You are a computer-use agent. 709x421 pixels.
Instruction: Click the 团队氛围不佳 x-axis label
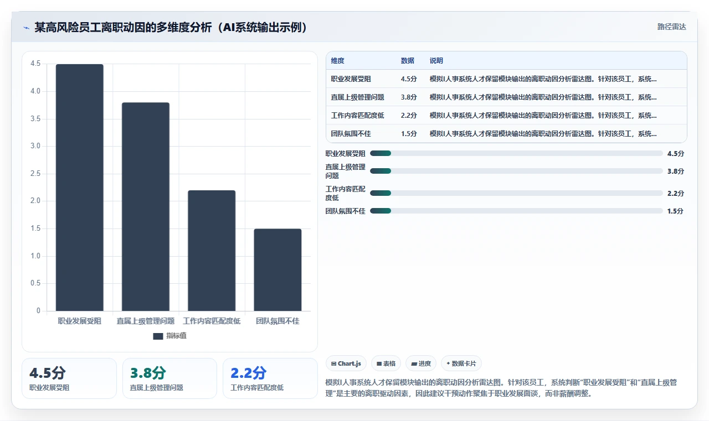tap(278, 321)
